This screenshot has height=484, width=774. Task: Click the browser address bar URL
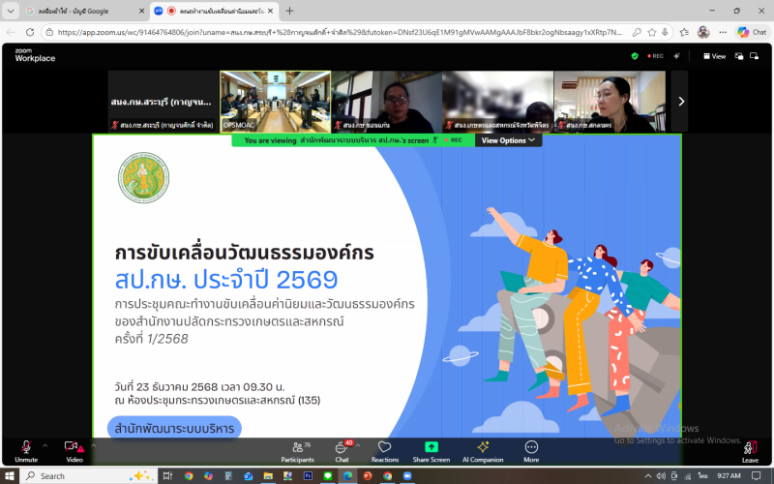[x=339, y=32]
